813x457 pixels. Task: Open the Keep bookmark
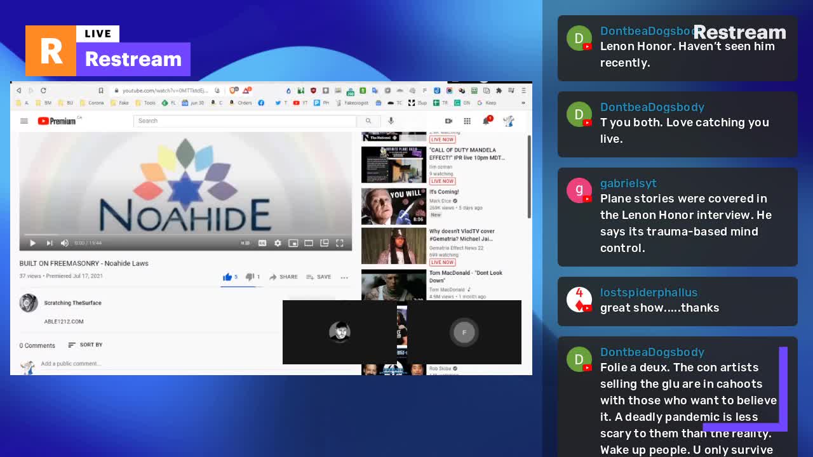click(x=487, y=103)
